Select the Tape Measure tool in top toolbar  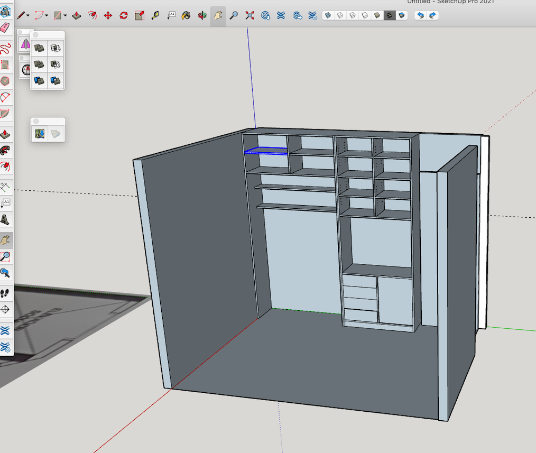point(155,15)
